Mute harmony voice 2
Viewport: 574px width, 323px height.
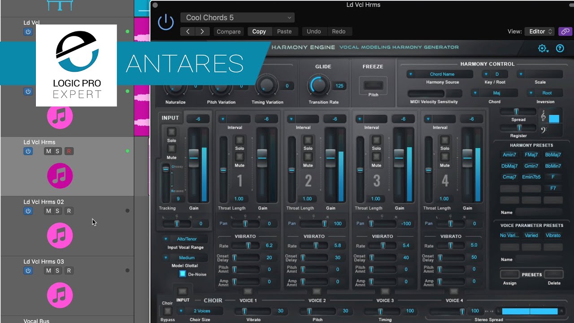pos(308,157)
